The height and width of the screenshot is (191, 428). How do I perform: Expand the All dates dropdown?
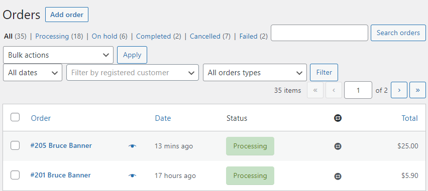pos(33,73)
